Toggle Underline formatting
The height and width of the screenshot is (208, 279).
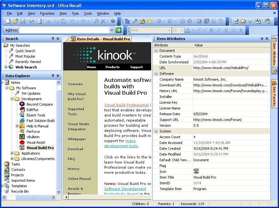[226, 30]
